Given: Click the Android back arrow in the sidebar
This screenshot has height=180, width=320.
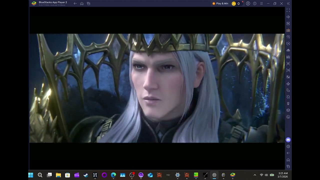Looking at the screenshot, I should point(288,153).
